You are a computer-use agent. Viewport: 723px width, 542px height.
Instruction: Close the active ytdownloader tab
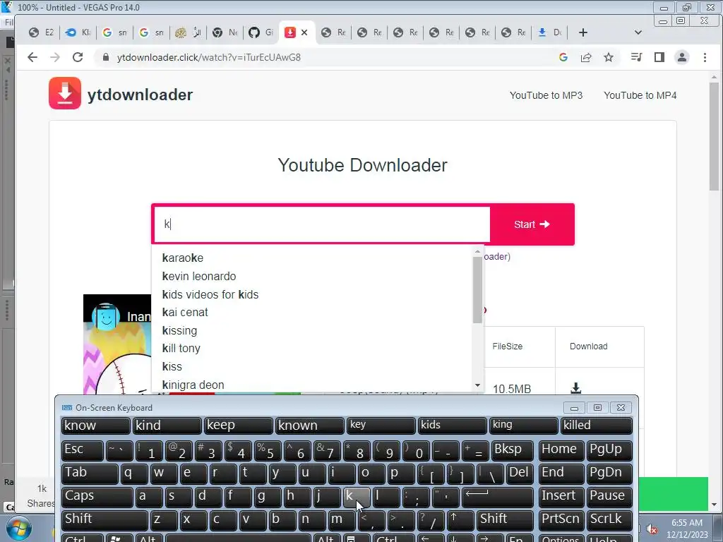pos(304,32)
